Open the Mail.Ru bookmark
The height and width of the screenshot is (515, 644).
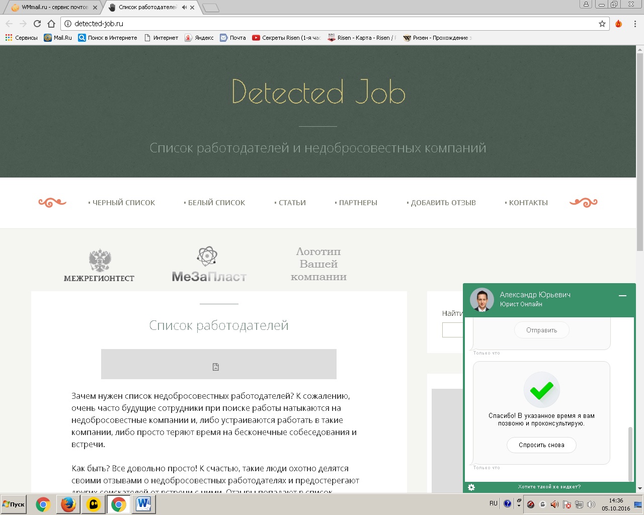point(58,38)
